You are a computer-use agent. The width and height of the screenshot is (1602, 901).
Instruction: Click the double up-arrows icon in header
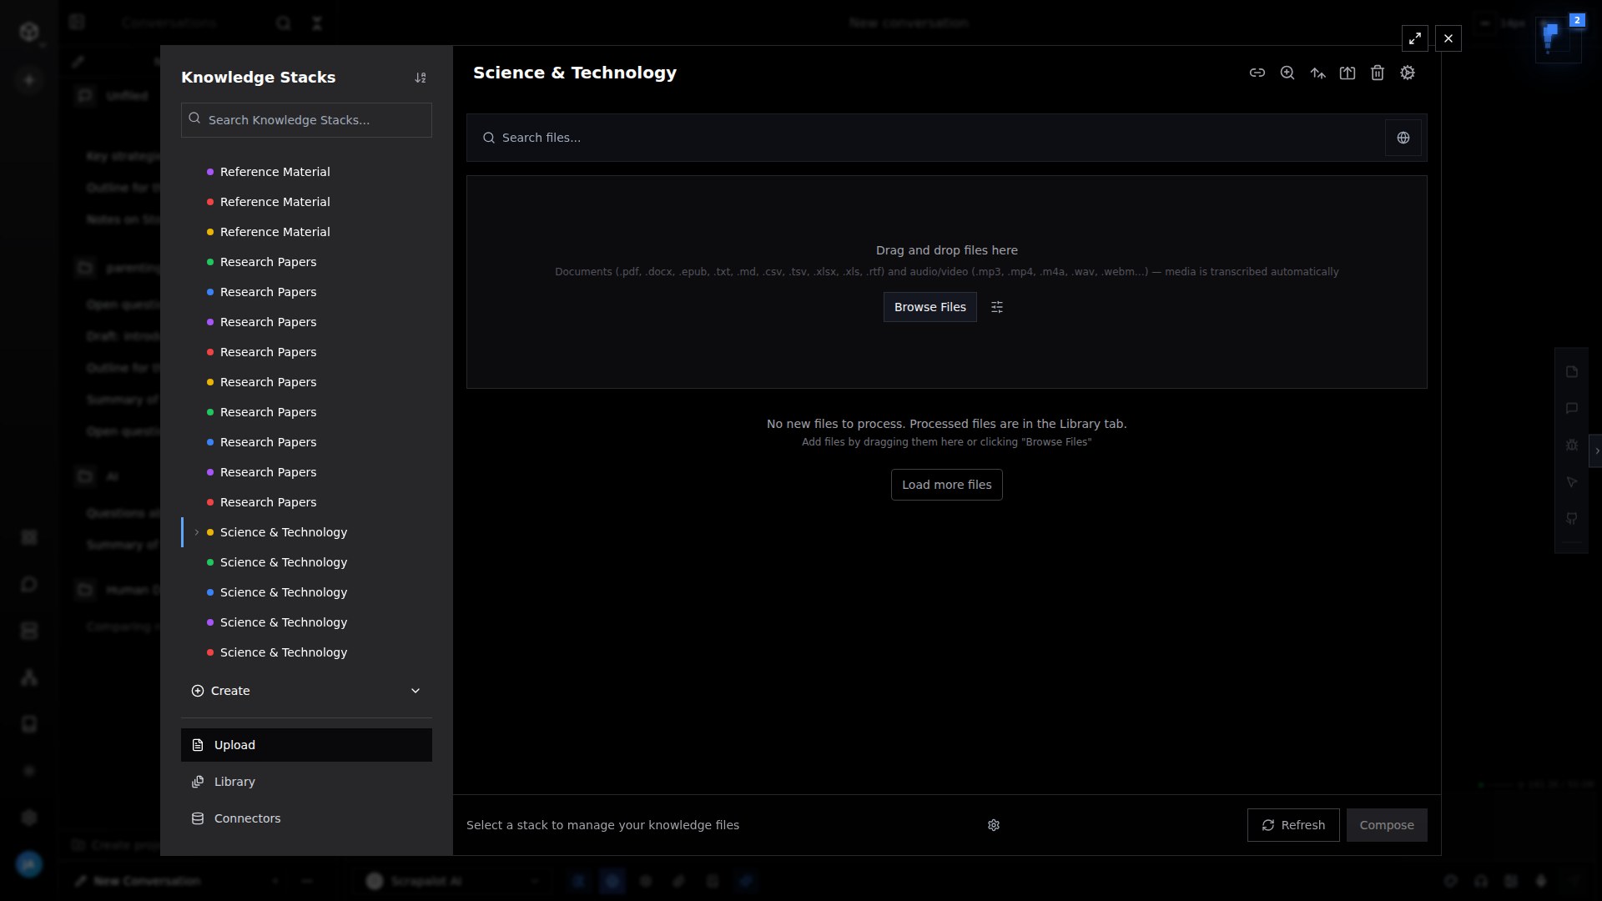1317,73
